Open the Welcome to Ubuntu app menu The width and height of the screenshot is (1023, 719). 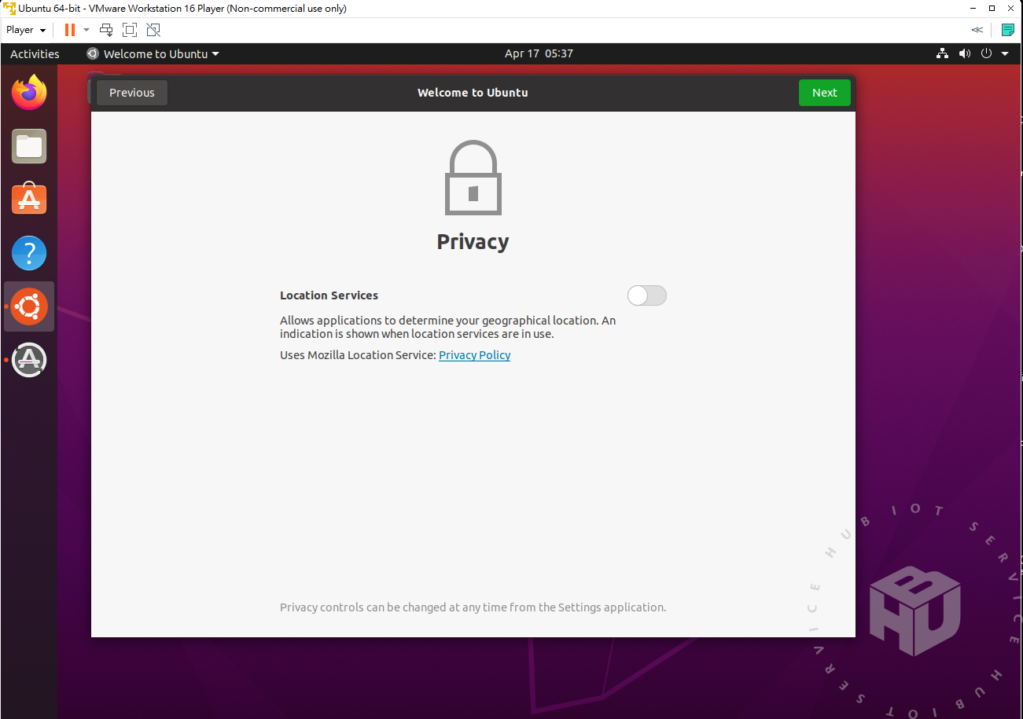tap(153, 53)
